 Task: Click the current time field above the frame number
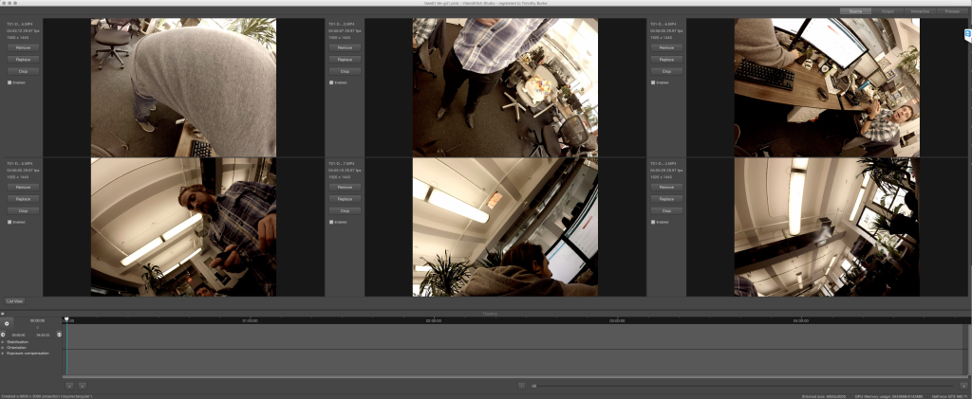point(37,320)
